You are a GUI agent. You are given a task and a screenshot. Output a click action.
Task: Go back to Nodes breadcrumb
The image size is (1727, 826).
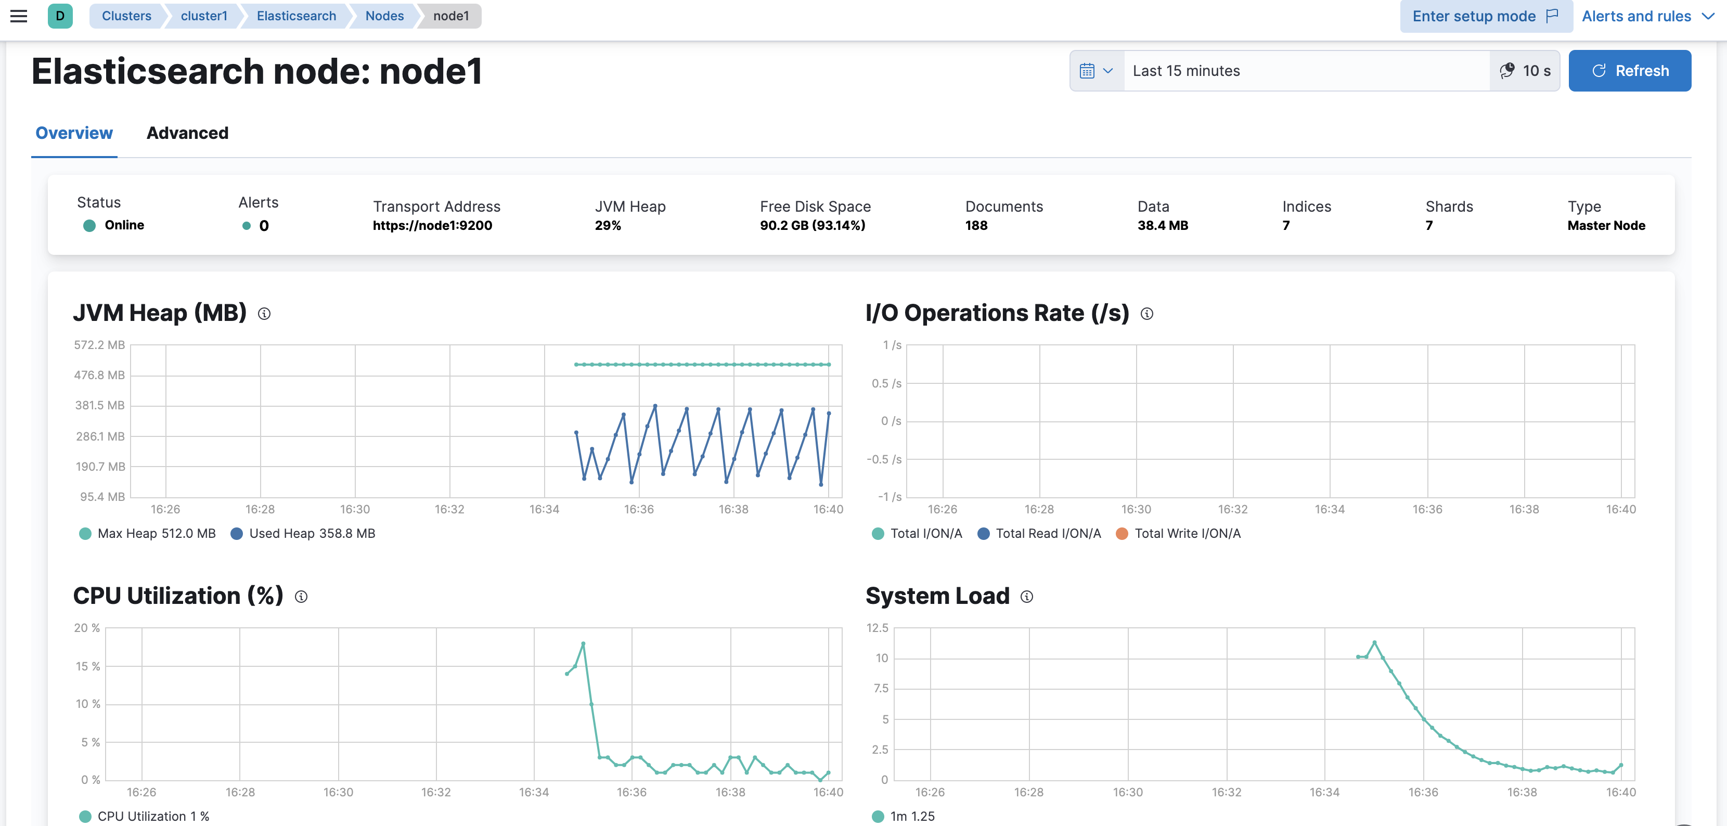[x=384, y=16]
